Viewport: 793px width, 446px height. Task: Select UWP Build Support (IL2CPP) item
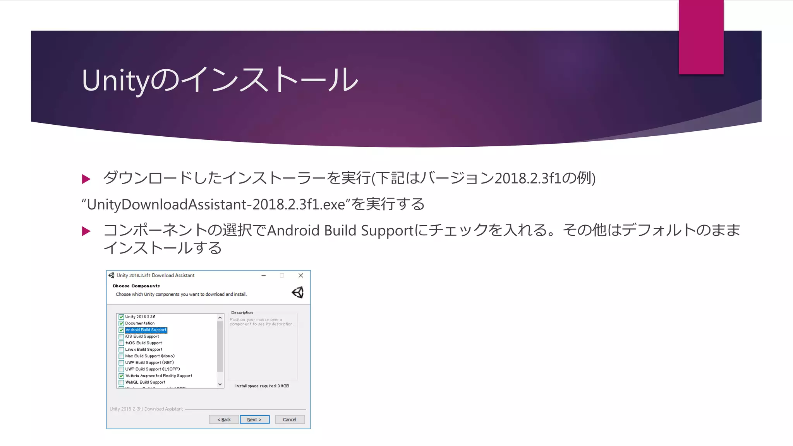[x=153, y=369]
